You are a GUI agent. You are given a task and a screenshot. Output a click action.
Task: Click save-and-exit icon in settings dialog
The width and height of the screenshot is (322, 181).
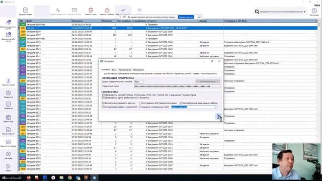[x=219, y=117]
